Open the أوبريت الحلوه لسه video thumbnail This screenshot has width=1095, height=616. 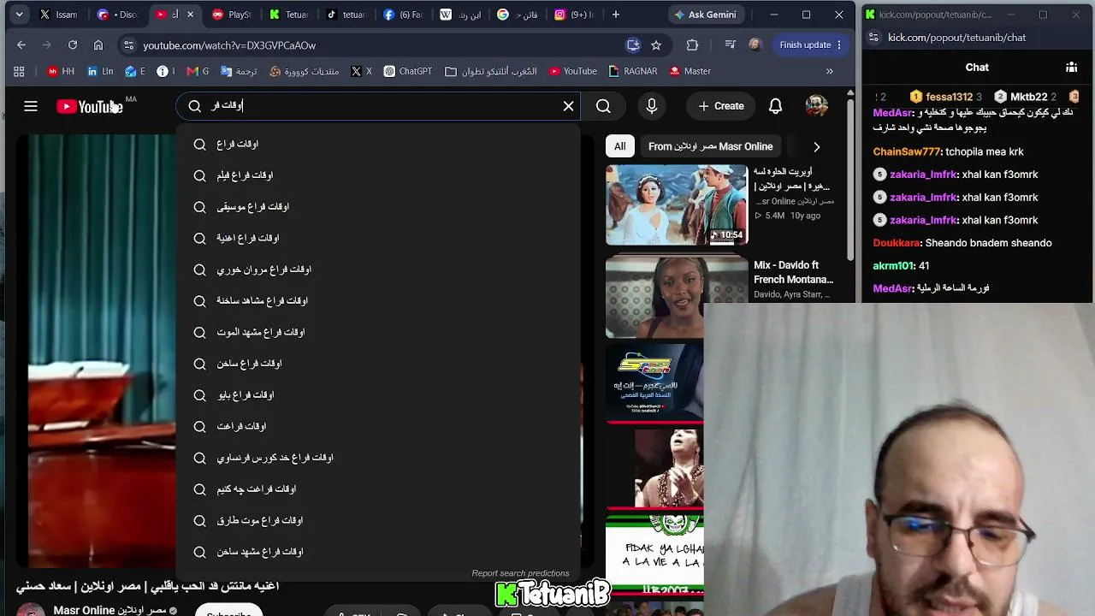click(677, 205)
